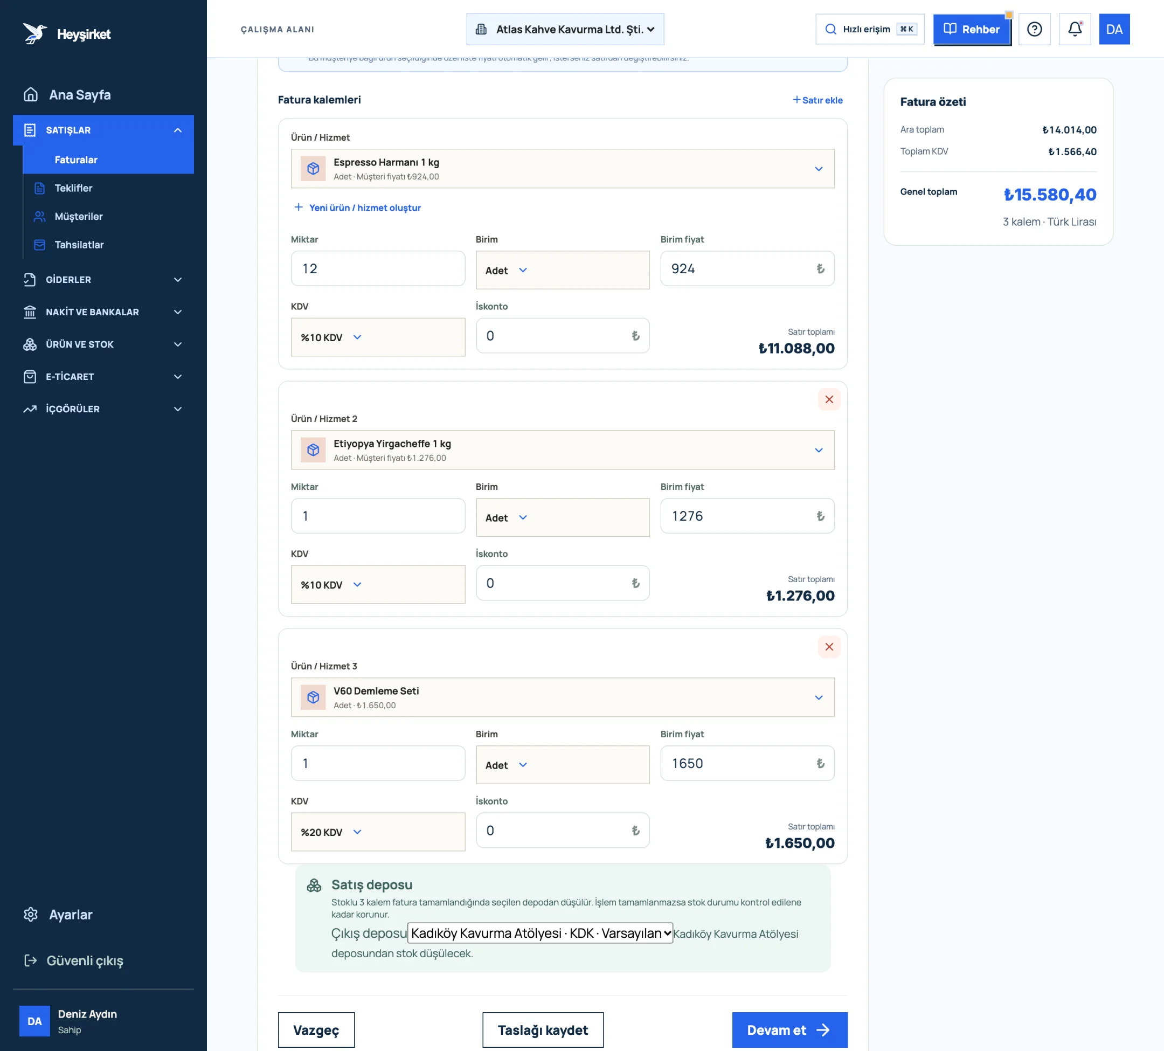
Task: Open Hızlı erişim quick search
Action: point(870,29)
